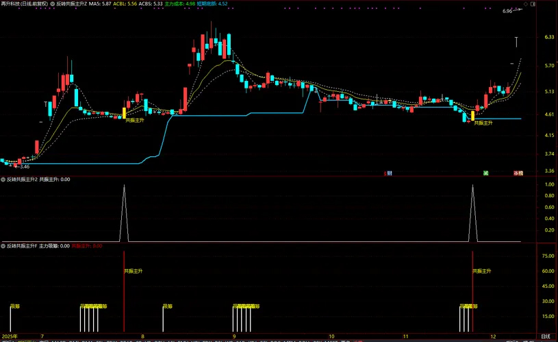Click the circle icon beside 反转共振主升F
The image size is (558, 342).
coord(3,246)
